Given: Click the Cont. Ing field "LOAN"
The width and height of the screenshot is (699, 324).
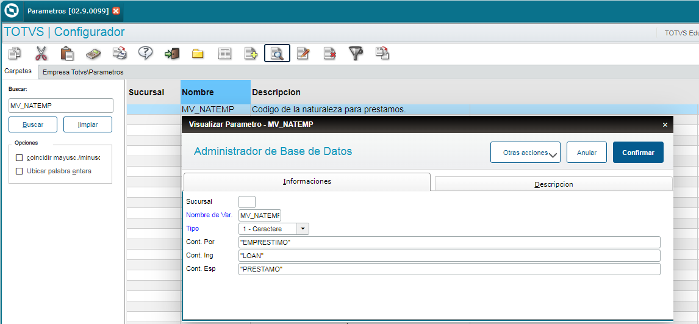Looking at the screenshot, I should (x=450, y=256).
